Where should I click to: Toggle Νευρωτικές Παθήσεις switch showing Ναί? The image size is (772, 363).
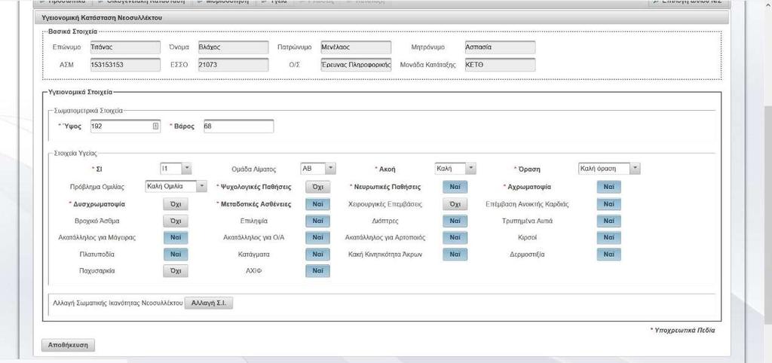tap(455, 187)
